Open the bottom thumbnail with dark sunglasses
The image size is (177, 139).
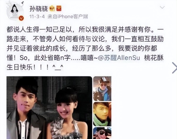102,133
